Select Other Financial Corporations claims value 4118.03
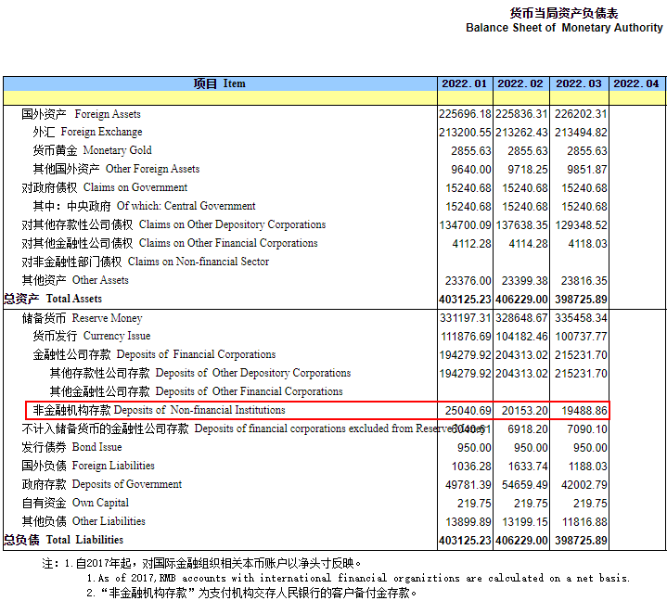The image size is (667, 601). pyautogui.click(x=587, y=244)
